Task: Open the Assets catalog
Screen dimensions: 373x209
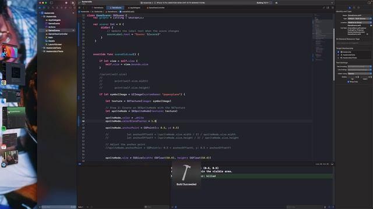Action: (x=51, y=41)
